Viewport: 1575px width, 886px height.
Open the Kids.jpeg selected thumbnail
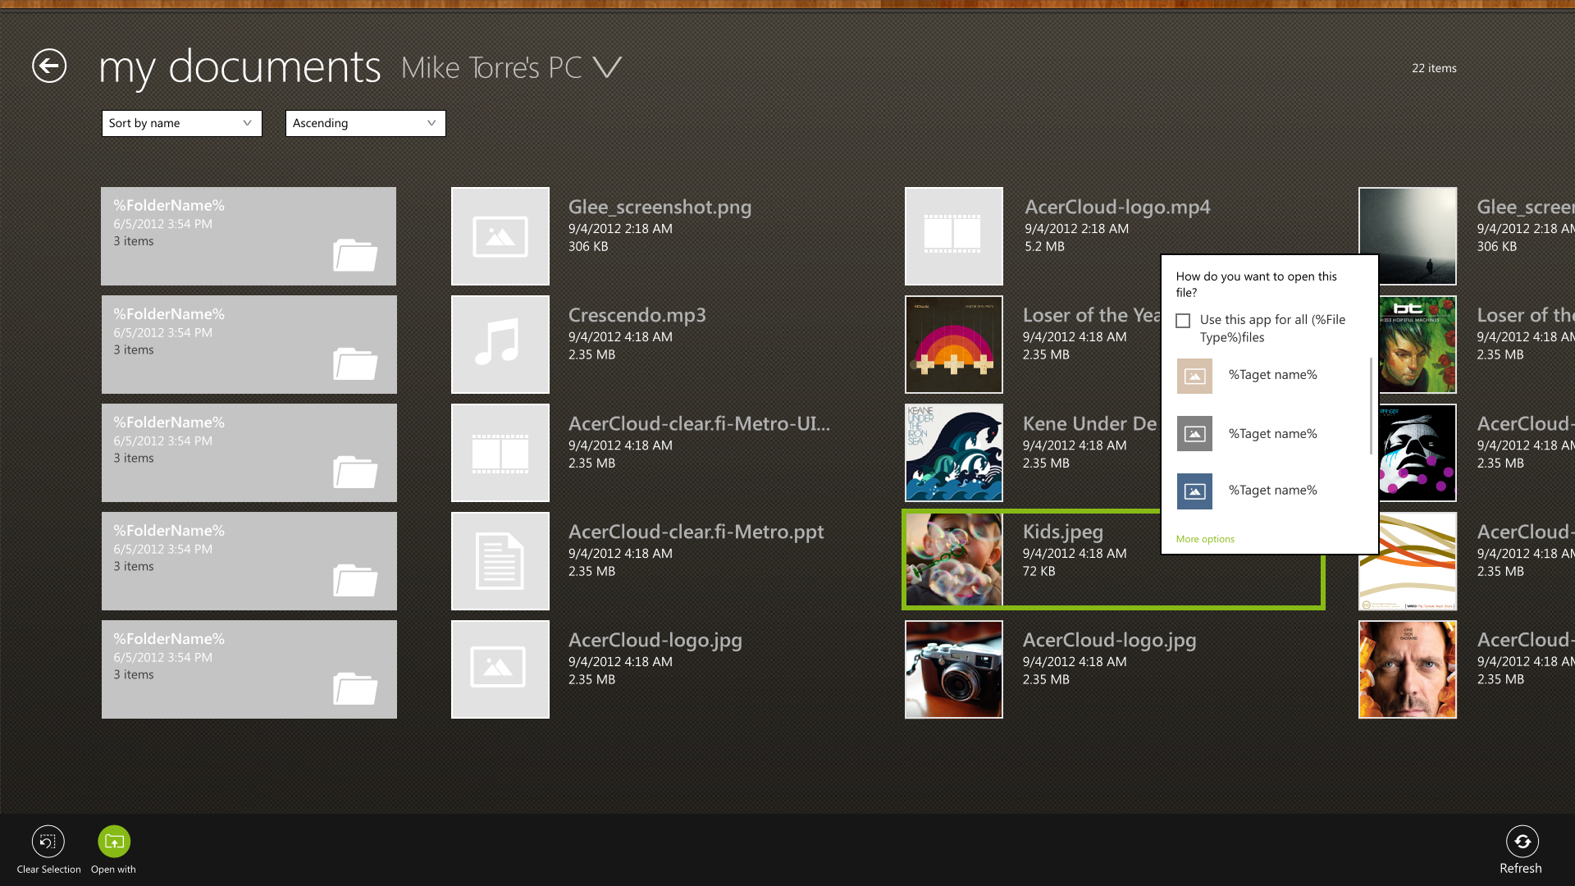pos(952,560)
